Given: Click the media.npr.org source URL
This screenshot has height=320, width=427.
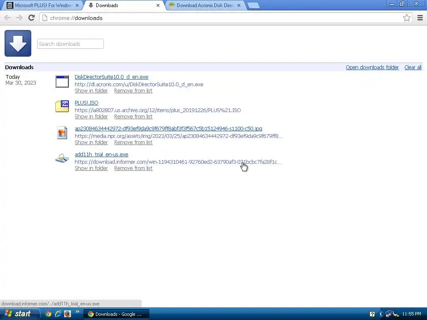Looking at the screenshot, I should pos(178,136).
